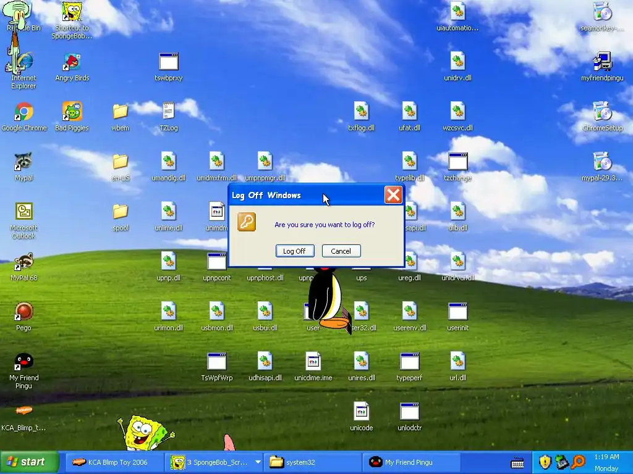Select the myfriendpingu computer icon
Screen dimensions: 633x474
(602, 67)
